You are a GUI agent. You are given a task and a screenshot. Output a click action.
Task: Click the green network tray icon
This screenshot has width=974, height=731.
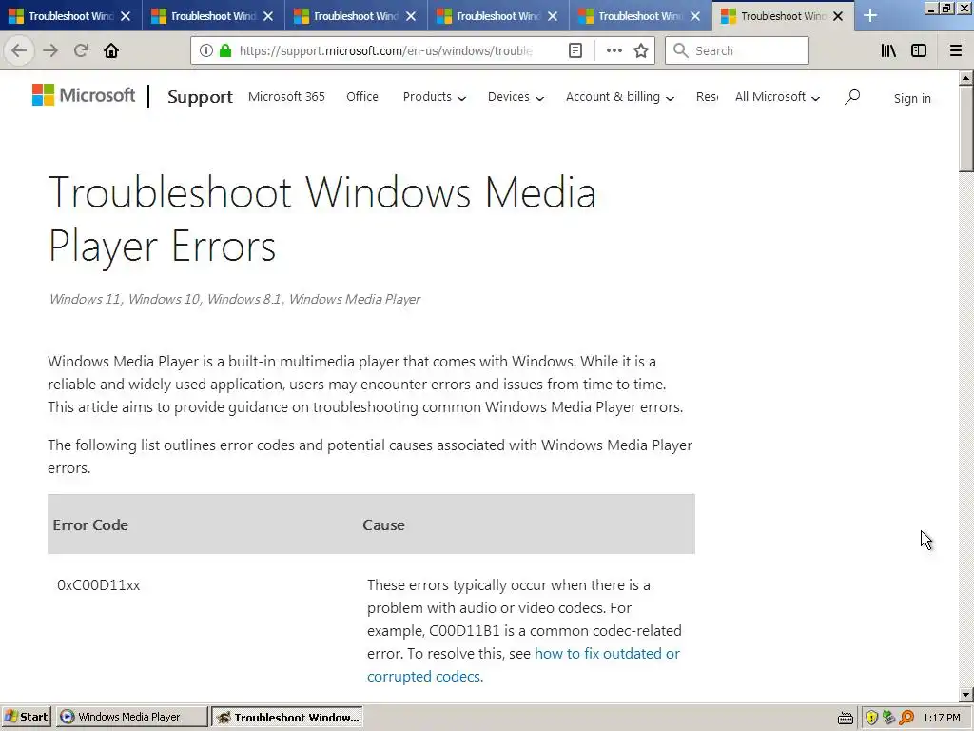889,718
